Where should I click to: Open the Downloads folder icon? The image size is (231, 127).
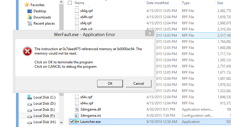pyautogui.click(x=30, y=17)
